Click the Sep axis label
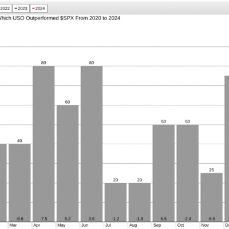229x229 pixels. pyautogui.click(x=157, y=225)
